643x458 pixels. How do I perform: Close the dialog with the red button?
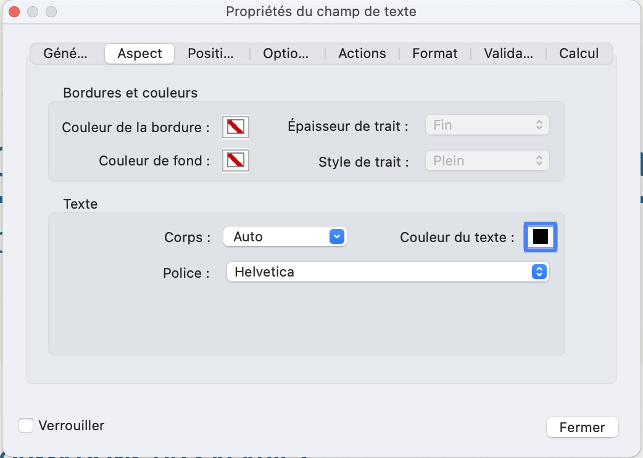(x=14, y=12)
